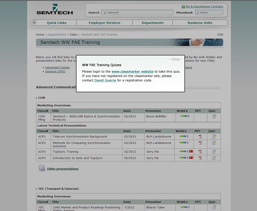257x211 pixels.
Task: Select class cell 'ACP4'
Action: click(42, 158)
